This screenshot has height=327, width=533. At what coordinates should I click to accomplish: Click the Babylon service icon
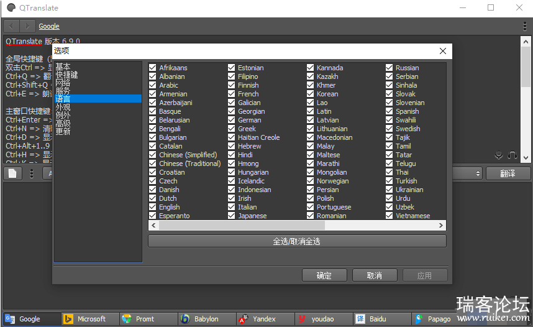[x=185, y=319]
